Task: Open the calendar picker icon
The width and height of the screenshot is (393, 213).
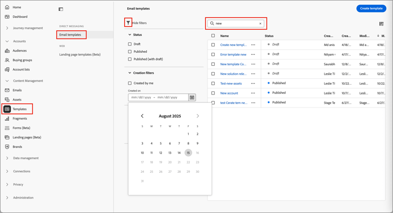Action: 192,98
